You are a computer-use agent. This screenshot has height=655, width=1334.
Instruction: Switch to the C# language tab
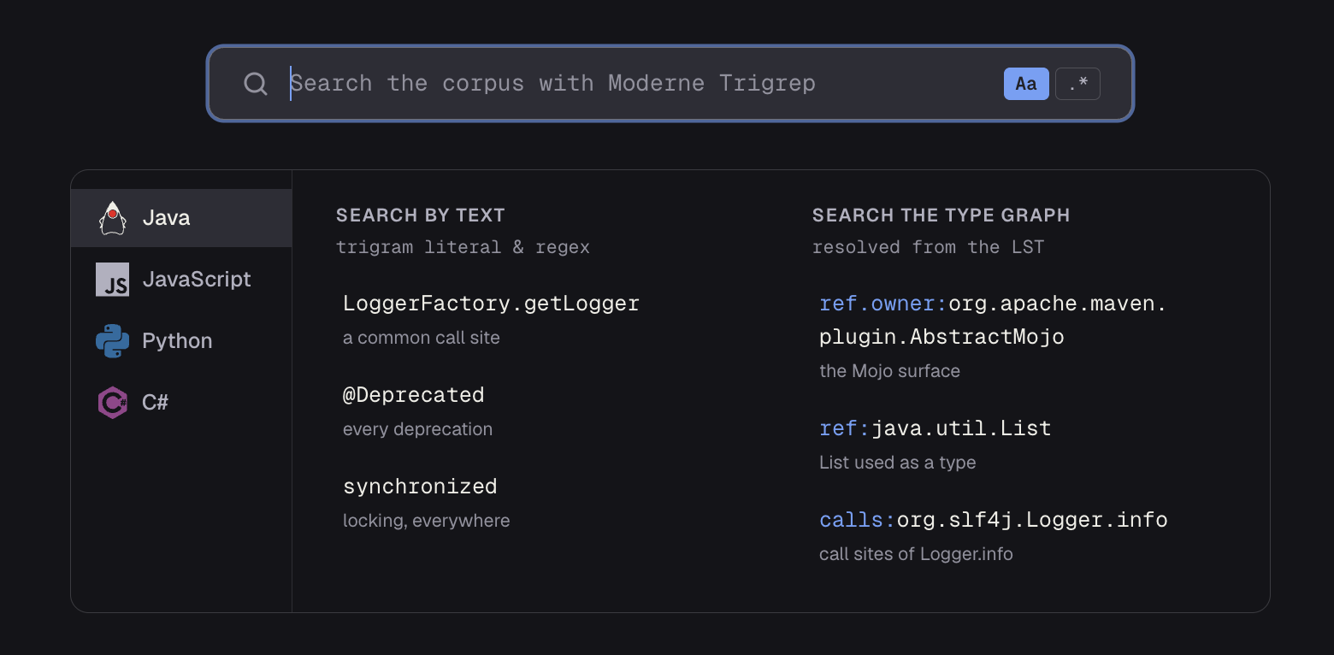[181, 402]
